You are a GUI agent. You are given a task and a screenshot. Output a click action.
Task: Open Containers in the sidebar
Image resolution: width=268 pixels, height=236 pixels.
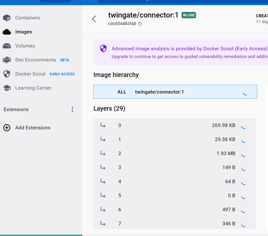point(28,18)
